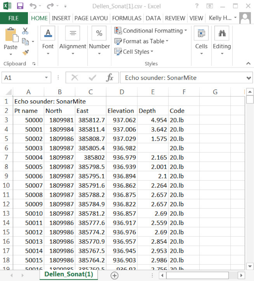Select cell with value 50007

coord(28,186)
